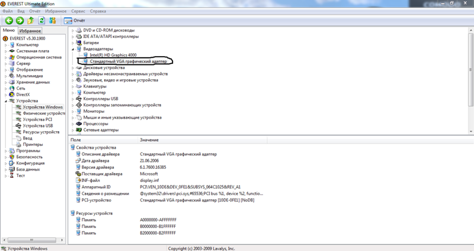Click the green Forward arrow toolbar icon
The image size is (474, 251).
(20, 20)
